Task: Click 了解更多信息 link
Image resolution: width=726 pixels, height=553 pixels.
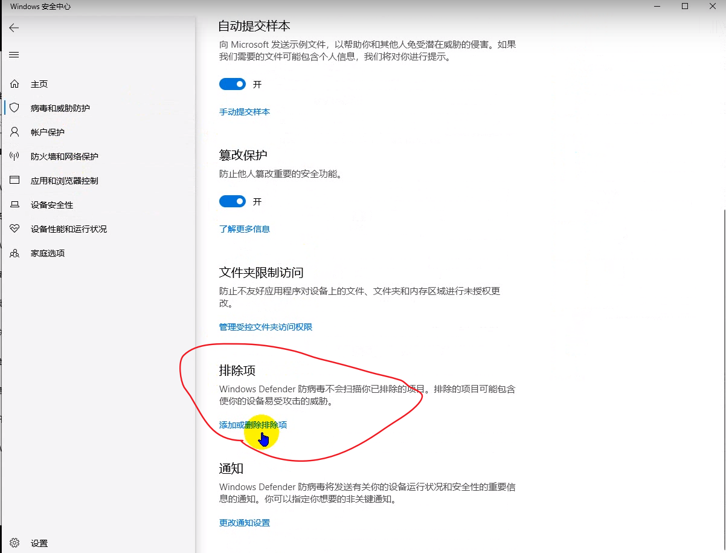Action: (x=245, y=229)
